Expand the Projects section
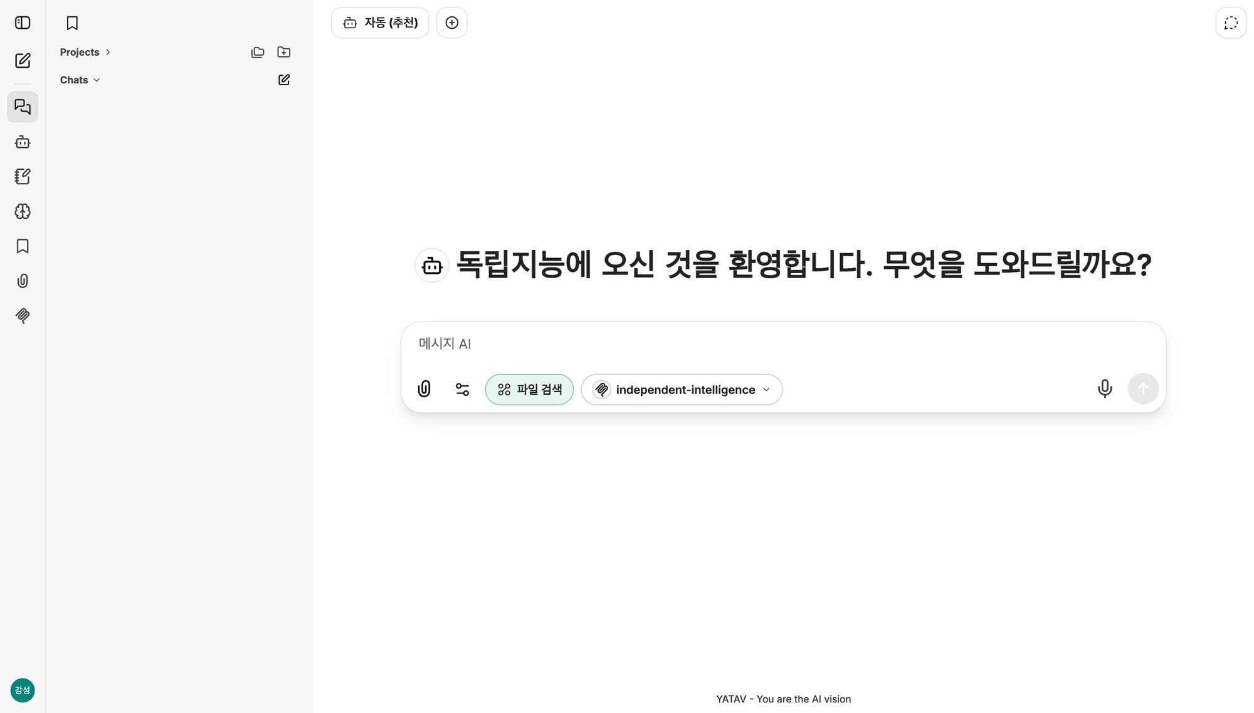Screen dimensions: 1254x713 tap(85, 52)
